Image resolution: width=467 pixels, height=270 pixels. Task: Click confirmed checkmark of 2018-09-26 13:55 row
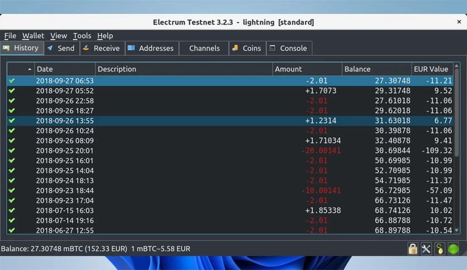(x=12, y=120)
